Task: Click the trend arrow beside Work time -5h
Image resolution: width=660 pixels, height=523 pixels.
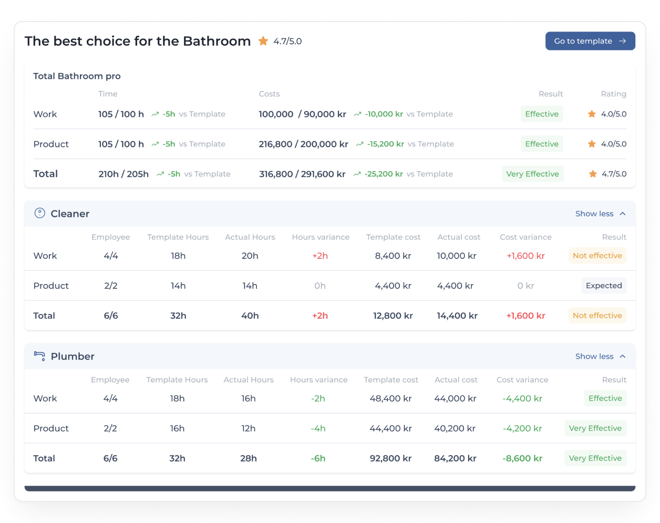Action: [x=155, y=114]
